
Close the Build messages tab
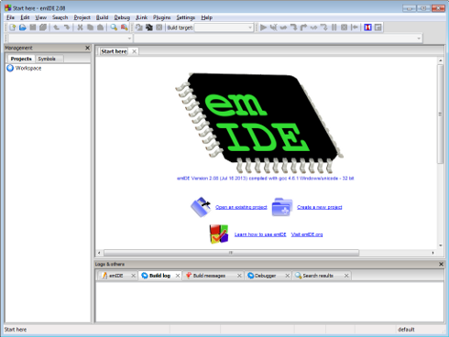tap(239, 276)
